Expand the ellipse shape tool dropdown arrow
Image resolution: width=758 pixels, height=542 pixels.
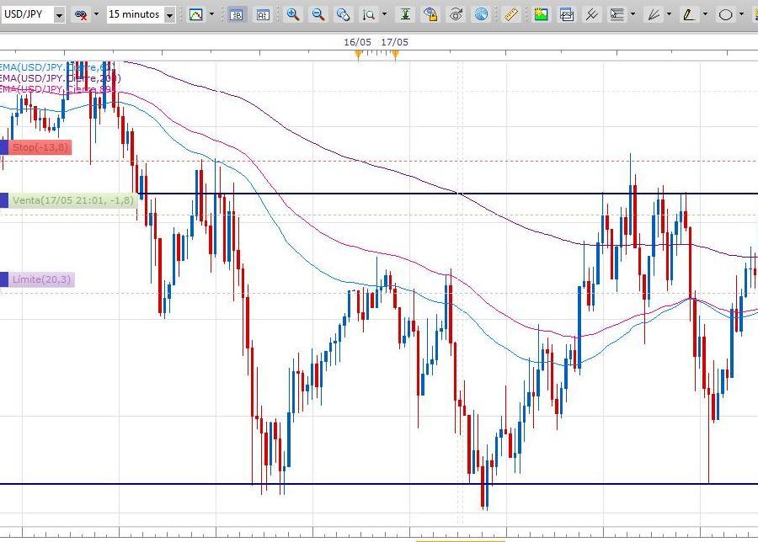tap(744, 14)
